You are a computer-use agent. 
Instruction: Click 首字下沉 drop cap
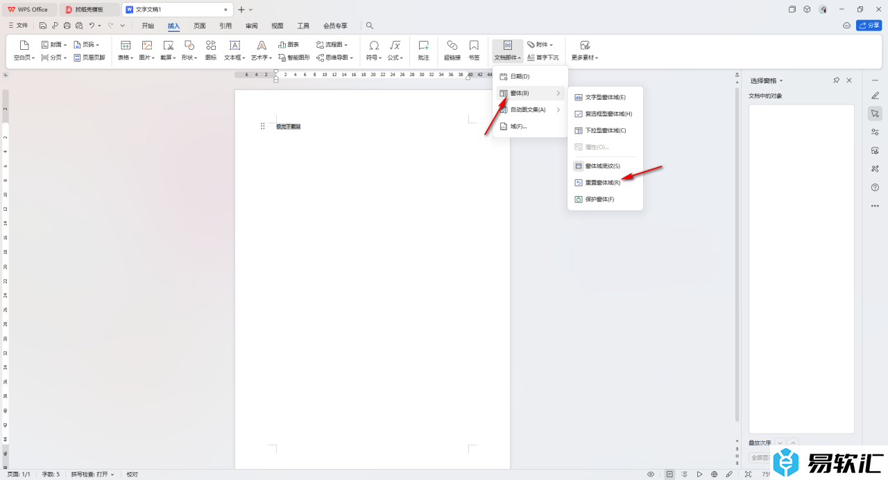coord(543,57)
